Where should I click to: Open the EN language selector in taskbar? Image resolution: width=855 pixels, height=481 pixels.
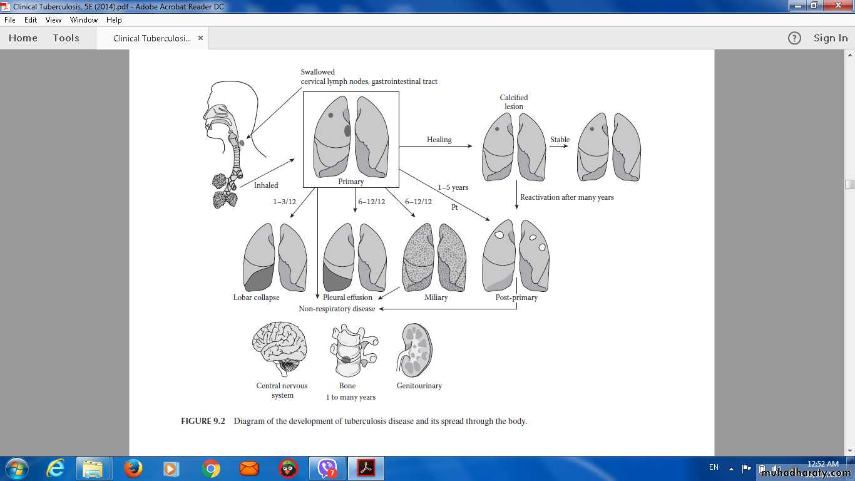[x=714, y=467]
